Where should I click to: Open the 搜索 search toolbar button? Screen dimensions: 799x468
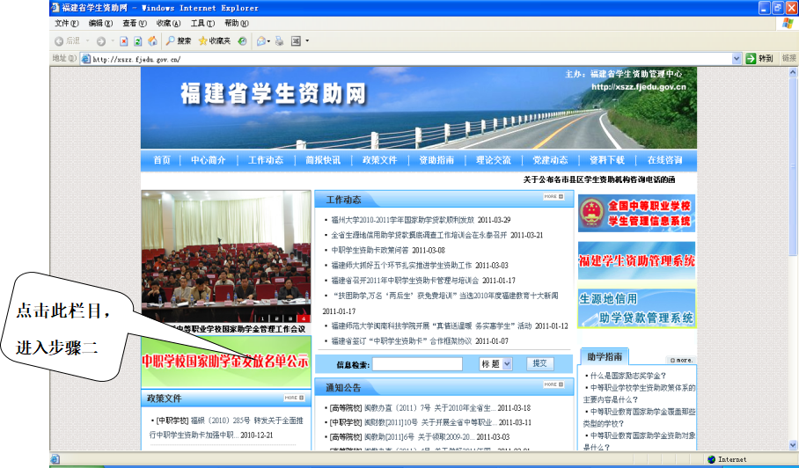[x=179, y=41]
